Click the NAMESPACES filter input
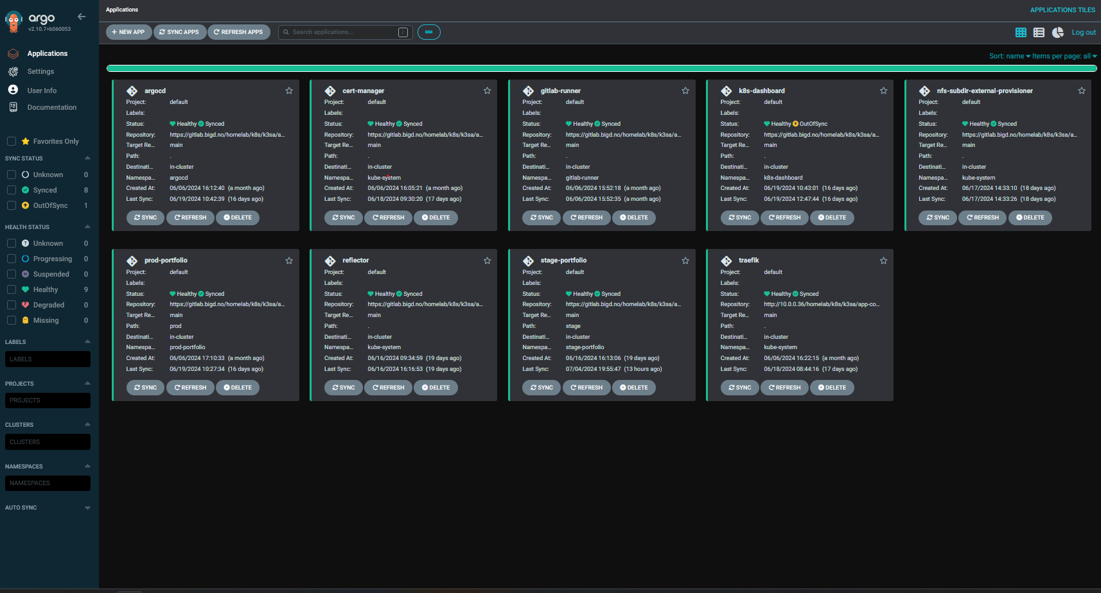This screenshot has height=593, width=1101. pos(48,483)
